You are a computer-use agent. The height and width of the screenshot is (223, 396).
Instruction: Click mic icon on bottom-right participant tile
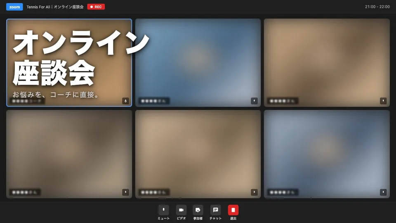point(383,192)
